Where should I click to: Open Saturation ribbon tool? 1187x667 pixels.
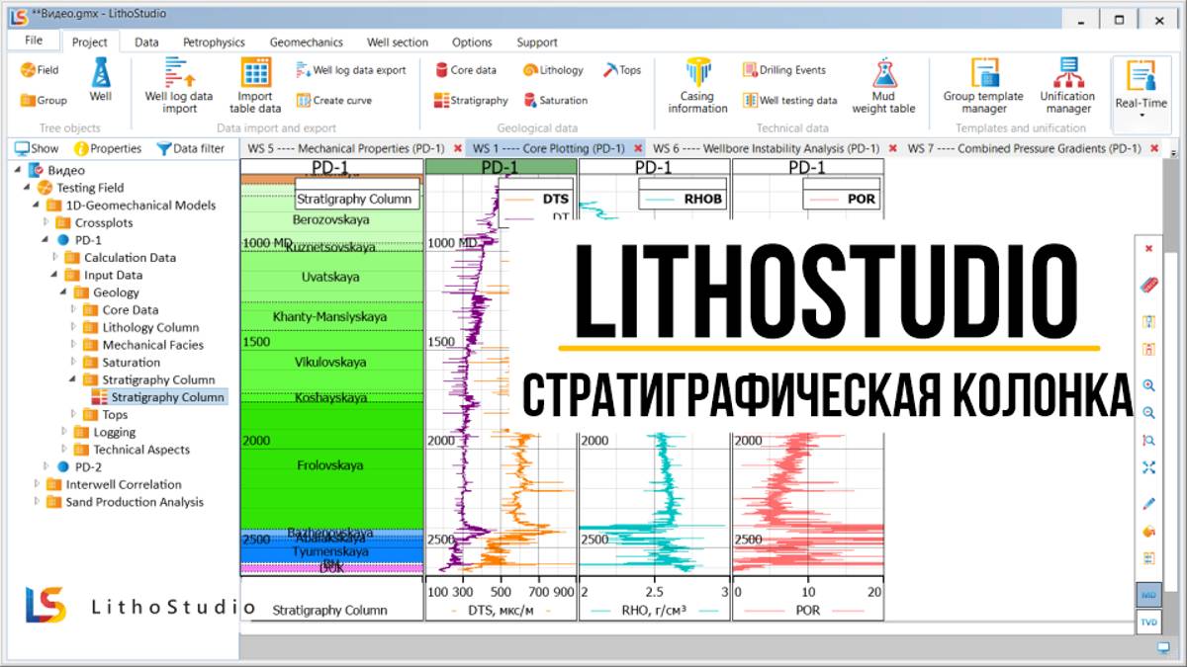pyautogui.click(x=555, y=100)
